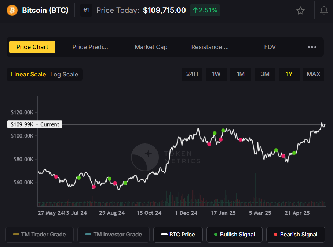Toggle TM Investor Grade series

pos(114,235)
